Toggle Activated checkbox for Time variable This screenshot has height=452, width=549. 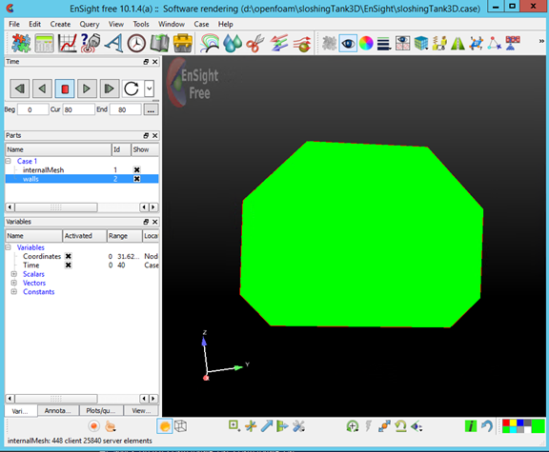(x=69, y=265)
